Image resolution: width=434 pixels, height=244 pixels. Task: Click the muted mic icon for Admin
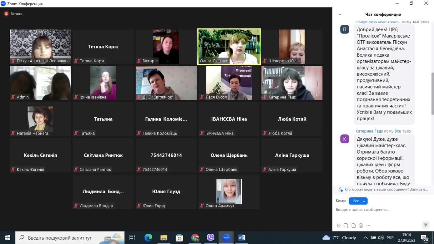[x=13, y=97]
